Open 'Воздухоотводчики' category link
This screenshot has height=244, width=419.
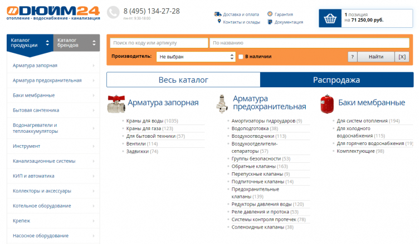click(253, 136)
